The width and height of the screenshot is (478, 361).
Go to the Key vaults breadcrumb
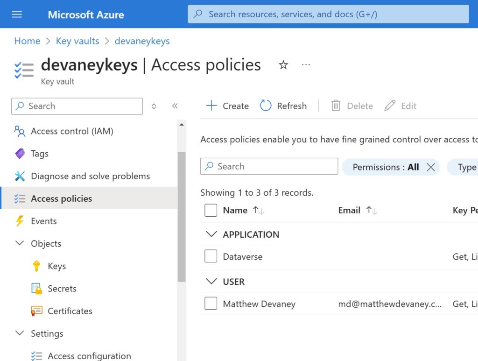(x=77, y=41)
